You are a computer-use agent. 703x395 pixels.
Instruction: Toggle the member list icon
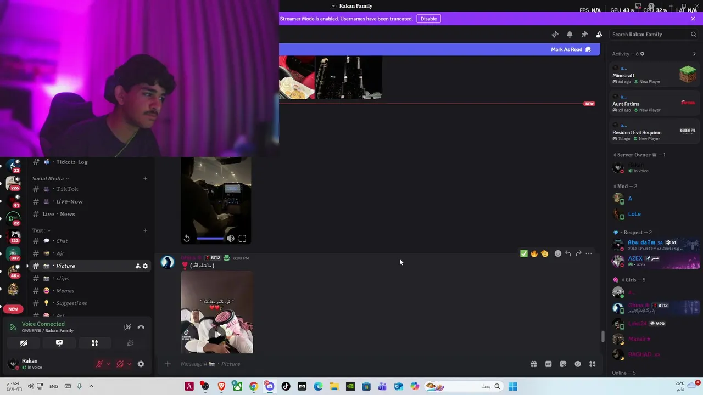(x=599, y=34)
